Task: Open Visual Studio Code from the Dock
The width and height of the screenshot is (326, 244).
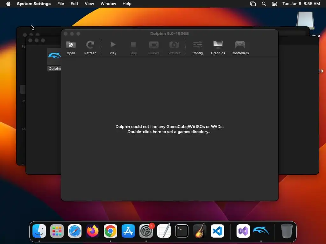Action: (x=217, y=231)
